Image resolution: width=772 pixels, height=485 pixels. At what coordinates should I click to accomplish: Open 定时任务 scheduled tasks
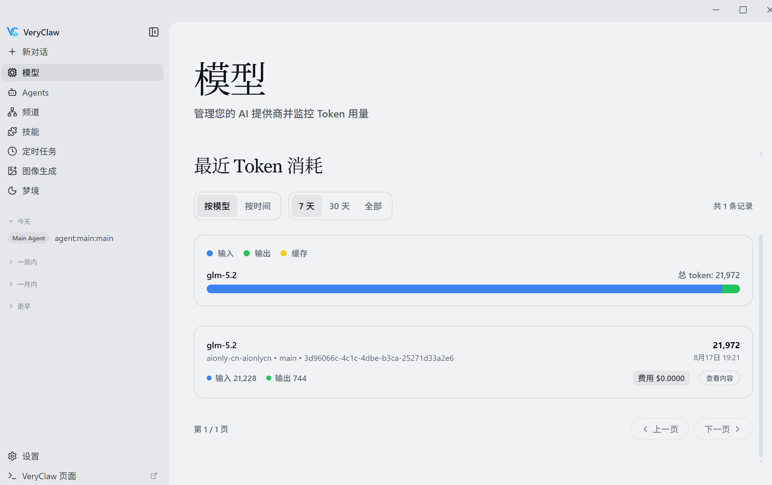click(x=82, y=151)
